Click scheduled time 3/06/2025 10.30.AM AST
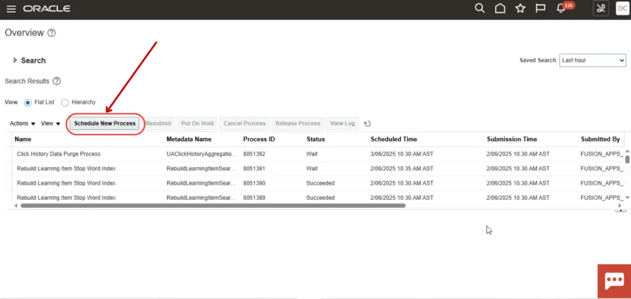This screenshot has width=631, height=299. coord(402,154)
